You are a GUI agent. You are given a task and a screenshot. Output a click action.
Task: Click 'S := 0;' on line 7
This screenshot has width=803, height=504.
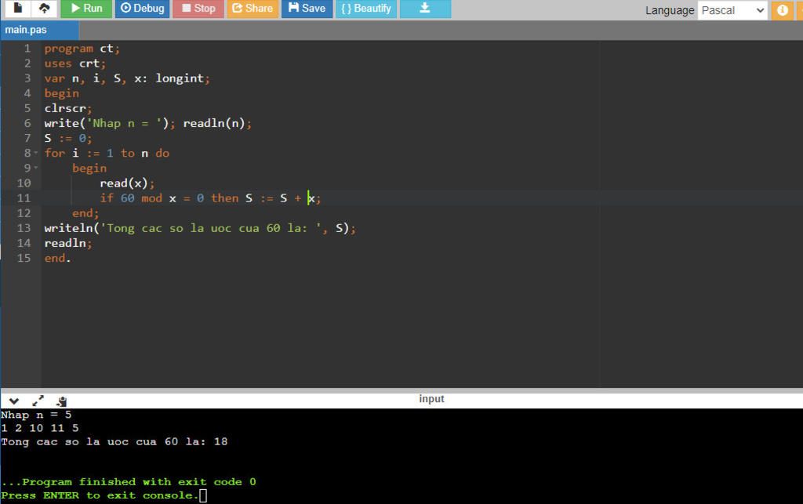(x=68, y=138)
